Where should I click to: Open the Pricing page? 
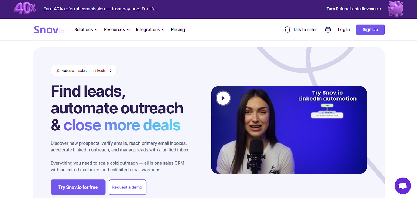pyautogui.click(x=178, y=30)
